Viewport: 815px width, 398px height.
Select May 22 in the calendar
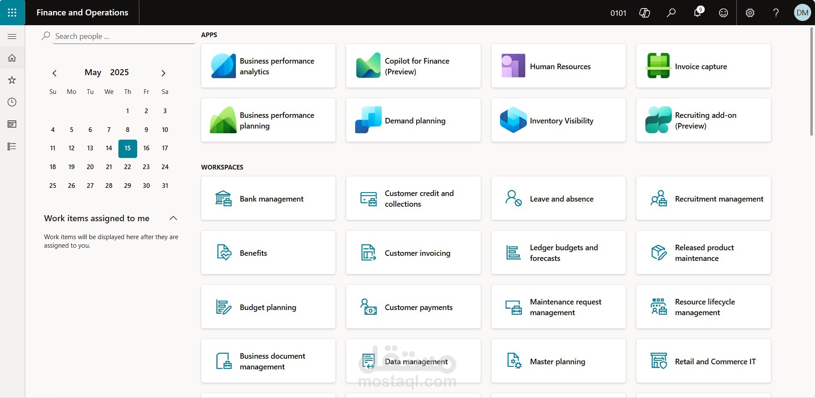coord(128,167)
